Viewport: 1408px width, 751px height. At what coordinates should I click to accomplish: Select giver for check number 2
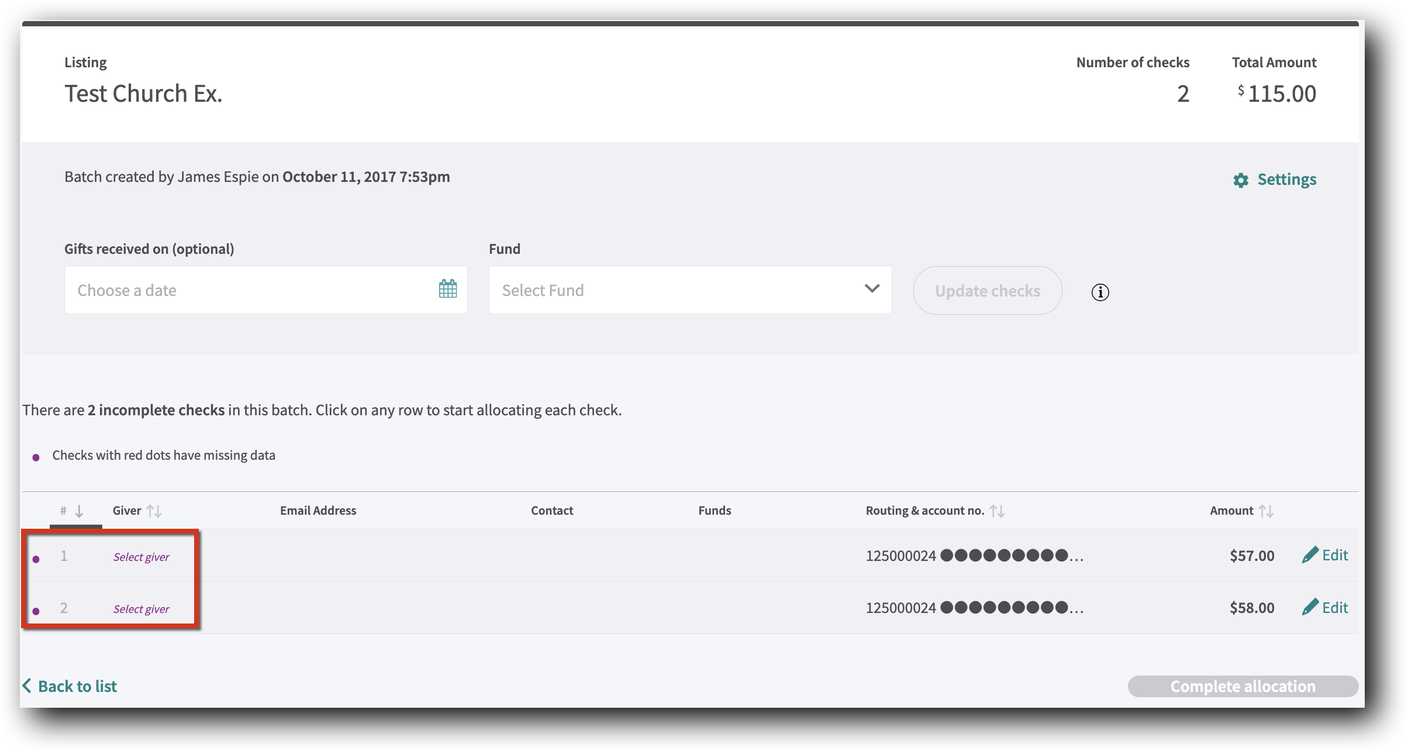click(x=141, y=608)
